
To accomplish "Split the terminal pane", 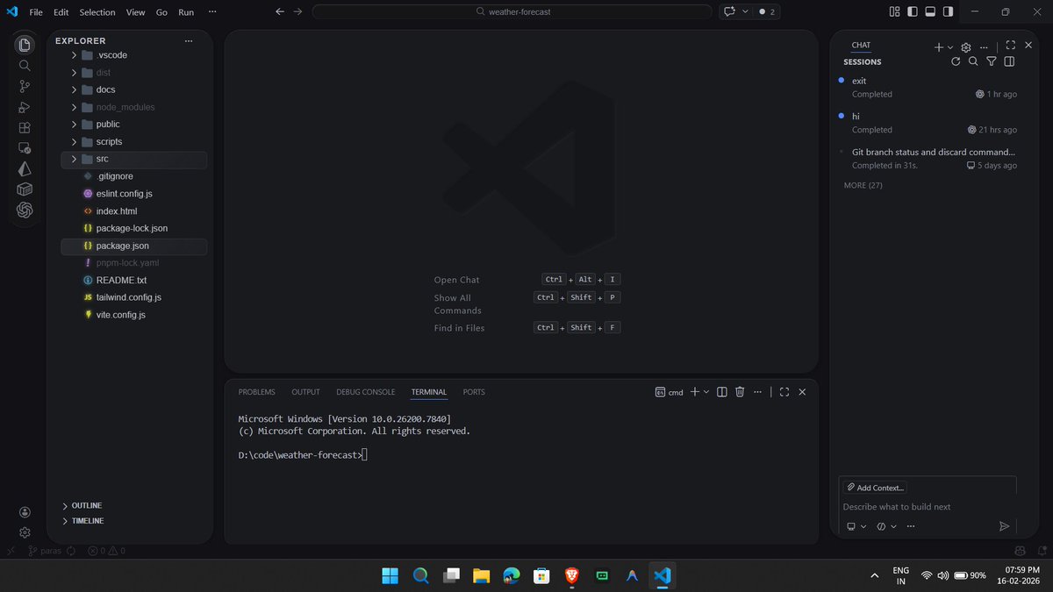I will (x=721, y=392).
